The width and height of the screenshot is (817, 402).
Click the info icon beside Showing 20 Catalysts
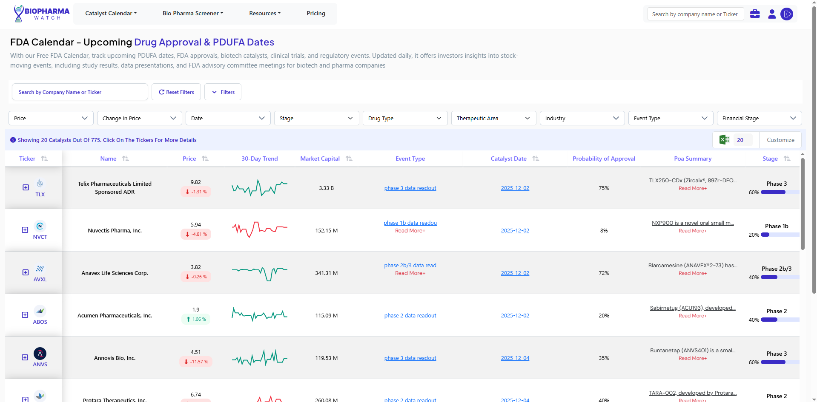pos(13,140)
